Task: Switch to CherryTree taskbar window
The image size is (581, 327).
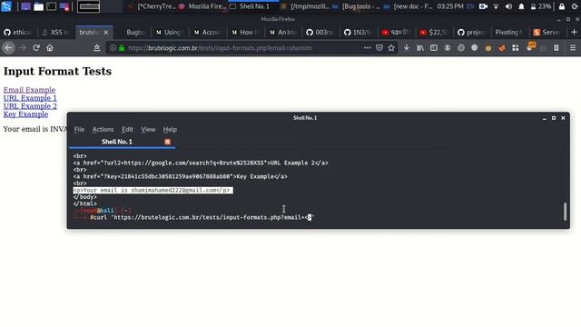Action: pos(152,6)
